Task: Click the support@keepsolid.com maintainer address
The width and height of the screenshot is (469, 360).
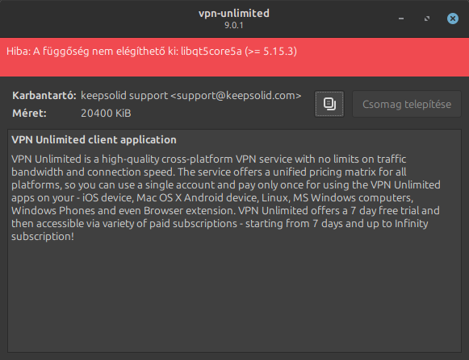Action: point(236,96)
